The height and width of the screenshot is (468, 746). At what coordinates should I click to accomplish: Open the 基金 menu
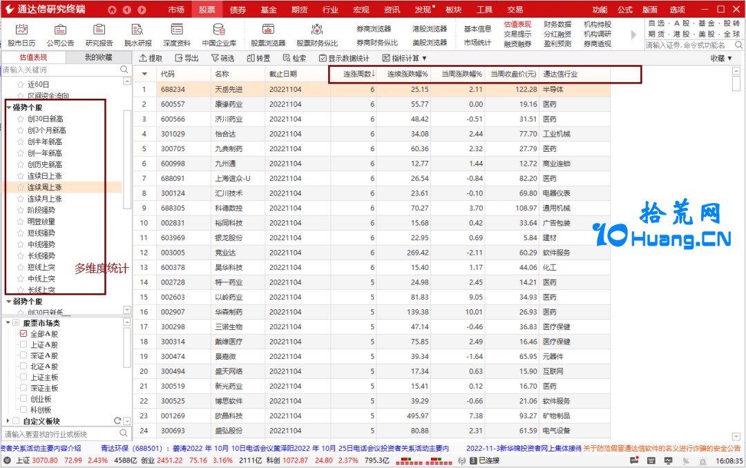click(x=269, y=10)
